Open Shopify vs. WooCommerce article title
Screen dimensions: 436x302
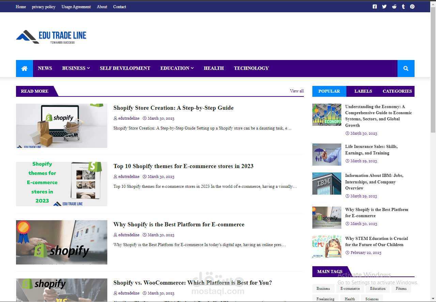point(192,283)
